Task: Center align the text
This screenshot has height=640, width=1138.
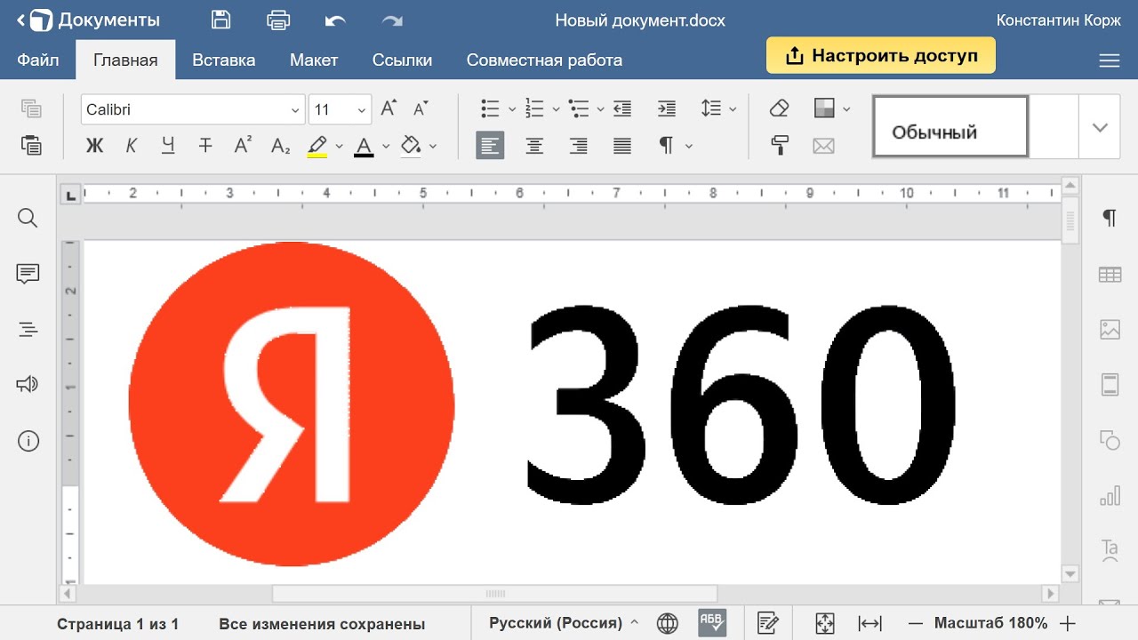Action: click(534, 146)
